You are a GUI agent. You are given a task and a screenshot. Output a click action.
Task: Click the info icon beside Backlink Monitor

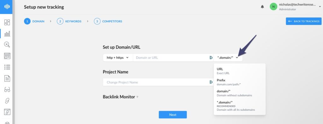click(138, 97)
